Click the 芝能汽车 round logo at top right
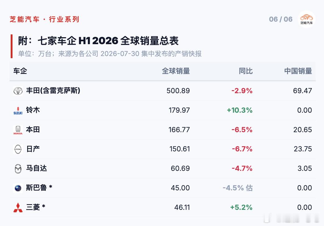The width and height of the screenshot is (324, 226). [x=306, y=19]
